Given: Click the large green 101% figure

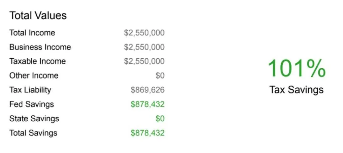Looking at the screenshot, I should point(297,68).
